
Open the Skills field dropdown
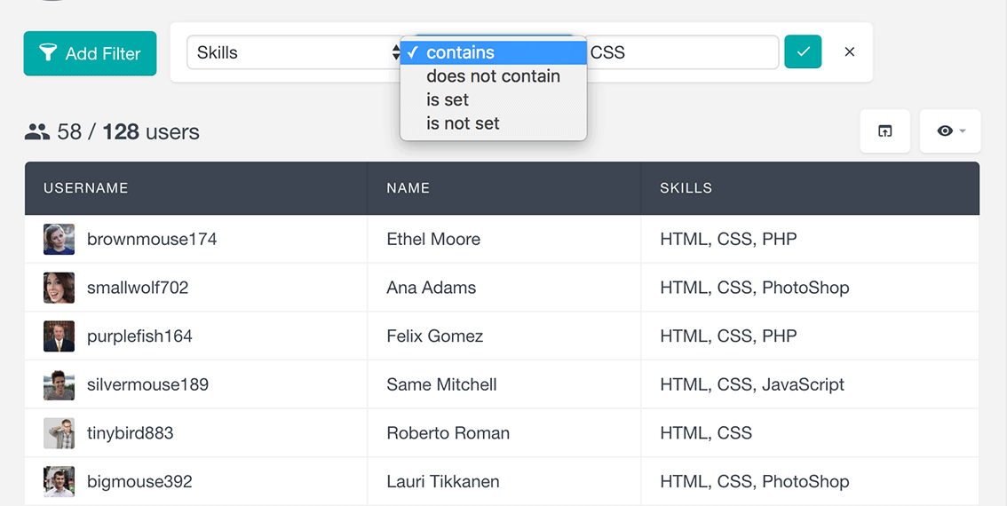click(x=293, y=52)
